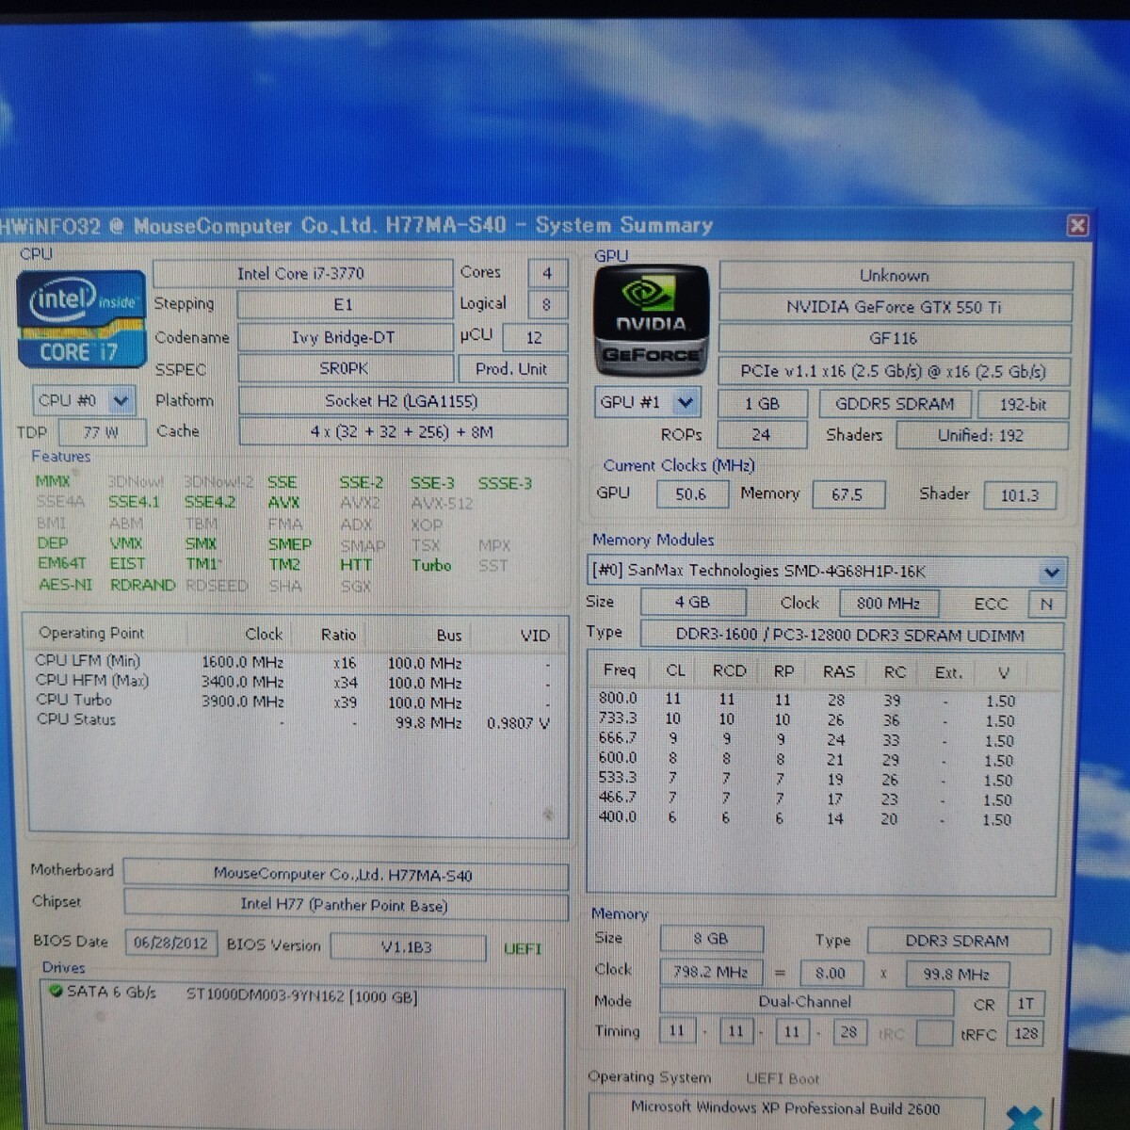This screenshot has width=1130, height=1130.
Task: Click the BIOS Date field
Action: (x=170, y=944)
